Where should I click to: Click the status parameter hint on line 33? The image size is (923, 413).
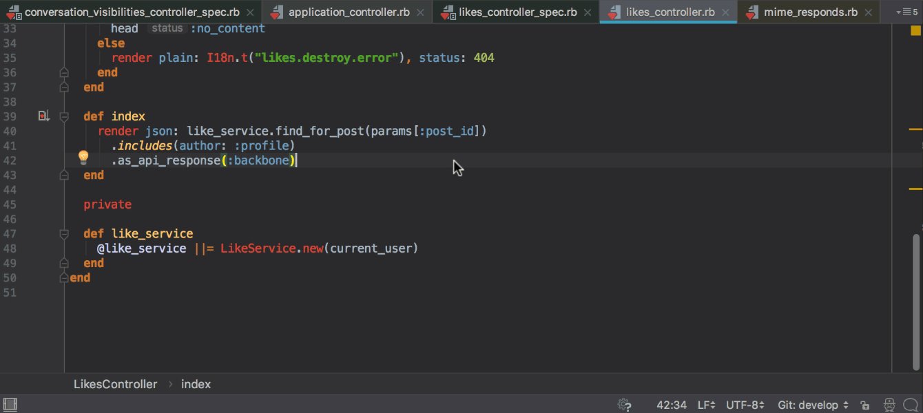tap(167, 28)
